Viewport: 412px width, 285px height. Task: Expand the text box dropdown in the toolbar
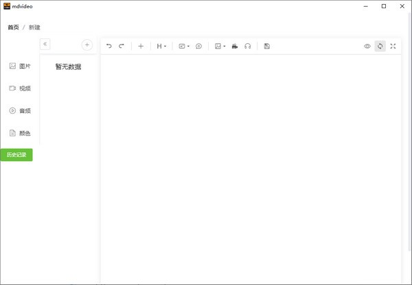point(183,46)
